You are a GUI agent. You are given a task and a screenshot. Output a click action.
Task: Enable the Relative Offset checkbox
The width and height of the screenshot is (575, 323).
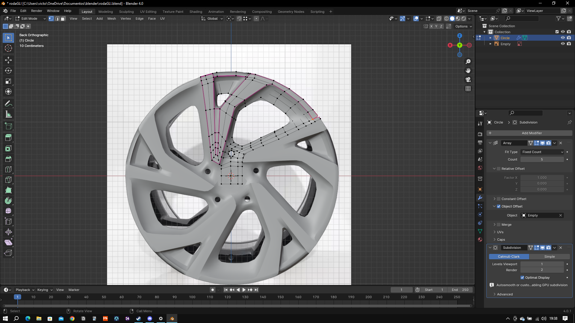tap(499, 169)
